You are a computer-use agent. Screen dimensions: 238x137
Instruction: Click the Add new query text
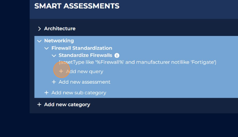pyautogui.click(x=85, y=72)
